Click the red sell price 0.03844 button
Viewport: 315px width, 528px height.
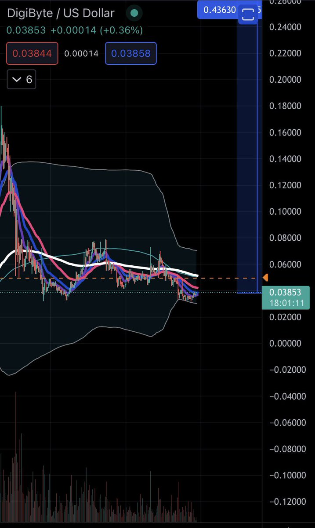click(x=32, y=54)
